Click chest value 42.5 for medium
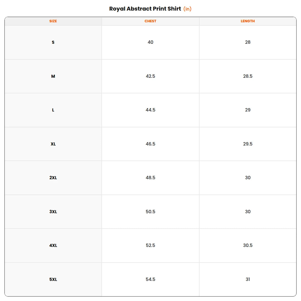Screen dimensions: 301x301 (151, 76)
